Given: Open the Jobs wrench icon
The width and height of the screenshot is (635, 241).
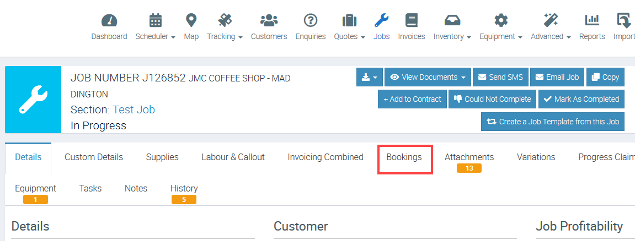Looking at the screenshot, I should [x=381, y=21].
